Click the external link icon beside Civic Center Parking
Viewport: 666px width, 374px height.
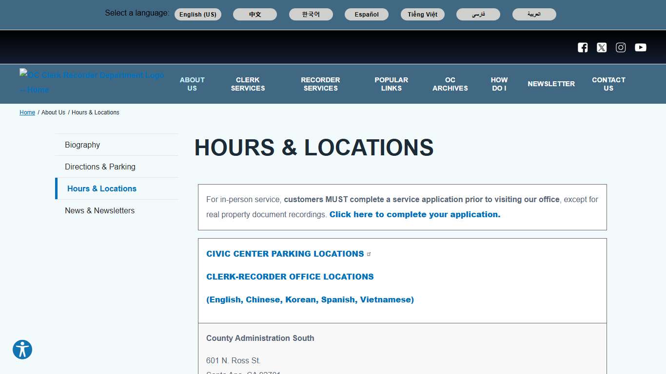[369, 253]
